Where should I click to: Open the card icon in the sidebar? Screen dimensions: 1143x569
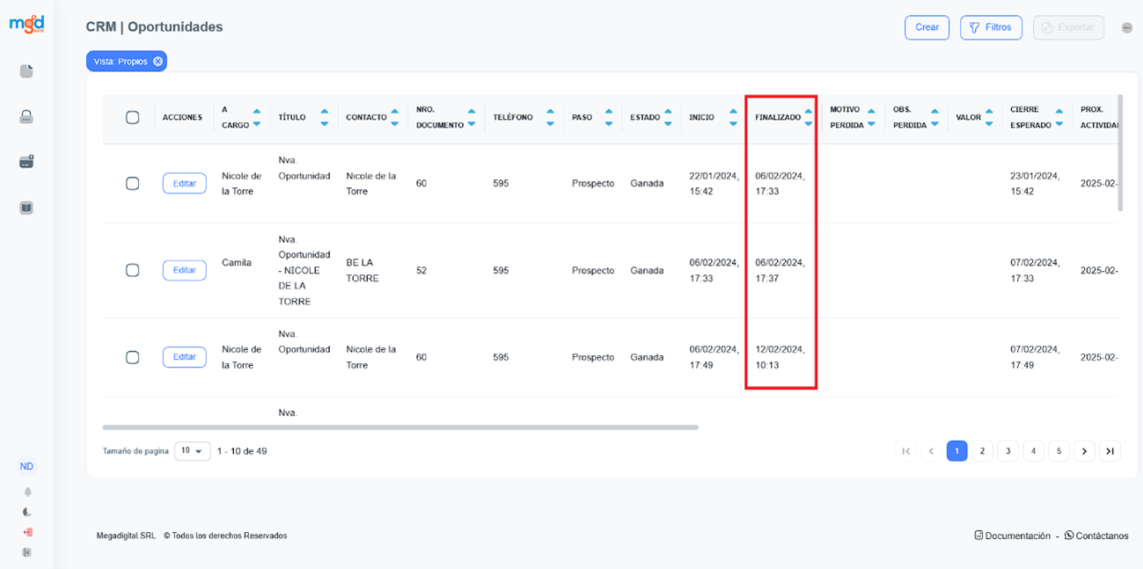tap(26, 162)
